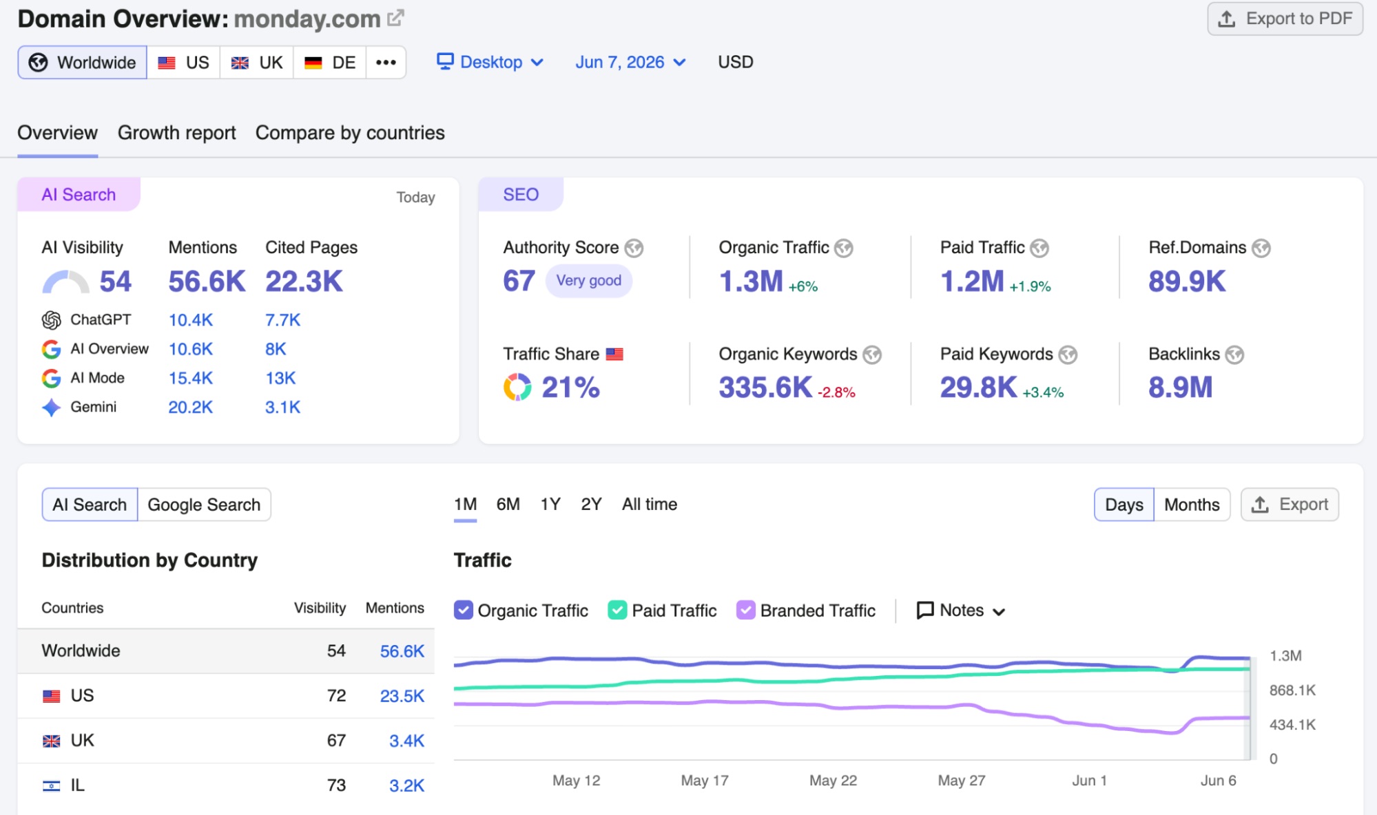The height and width of the screenshot is (815, 1377).
Task: Expand the Notes dropdown
Action: pyautogui.click(x=961, y=611)
